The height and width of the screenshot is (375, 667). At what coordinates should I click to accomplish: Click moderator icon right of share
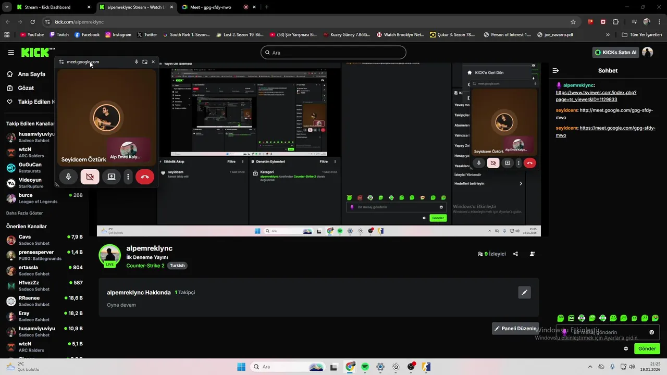click(x=532, y=254)
